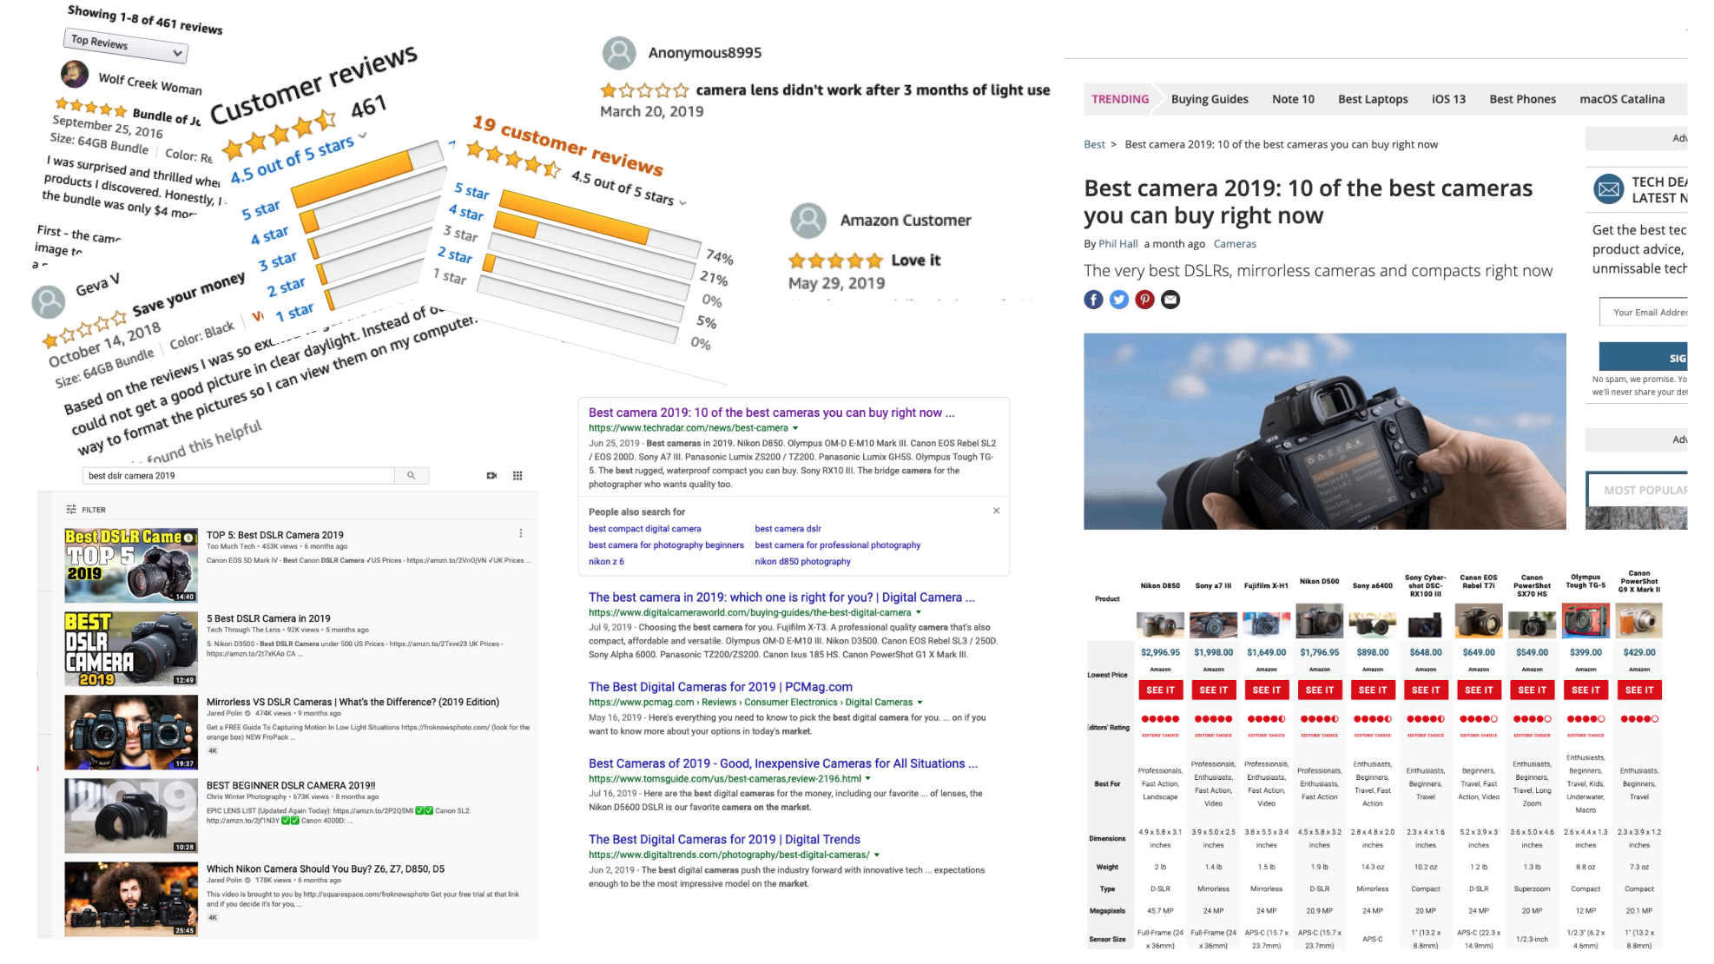
Task: Click 'best camera dslr' related search
Action: point(788,529)
